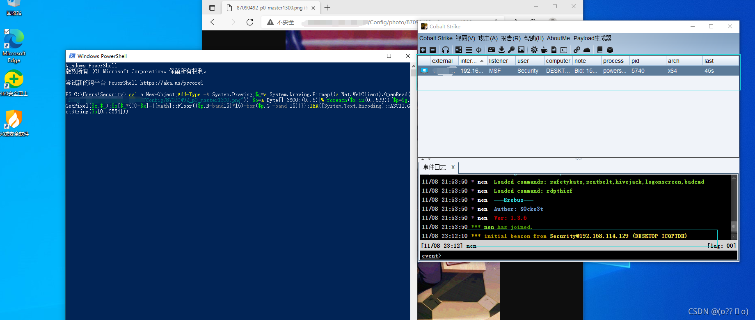Reload the page in Edge
This screenshot has height=320, width=755.
pyautogui.click(x=250, y=22)
